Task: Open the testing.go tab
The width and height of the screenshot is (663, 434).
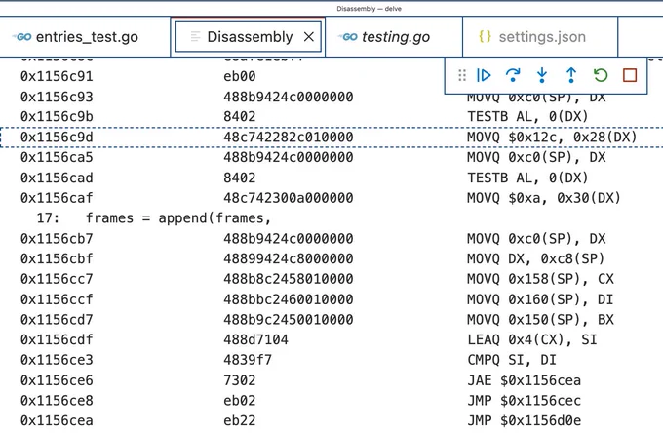Action: click(x=394, y=37)
